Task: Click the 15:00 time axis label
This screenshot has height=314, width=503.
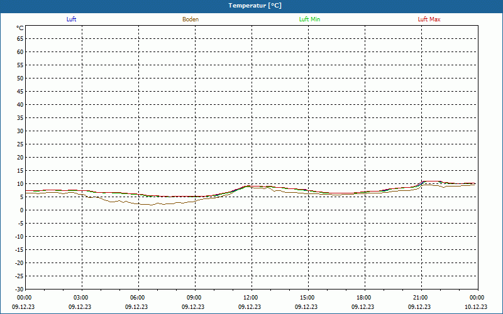Action: click(307, 298)
